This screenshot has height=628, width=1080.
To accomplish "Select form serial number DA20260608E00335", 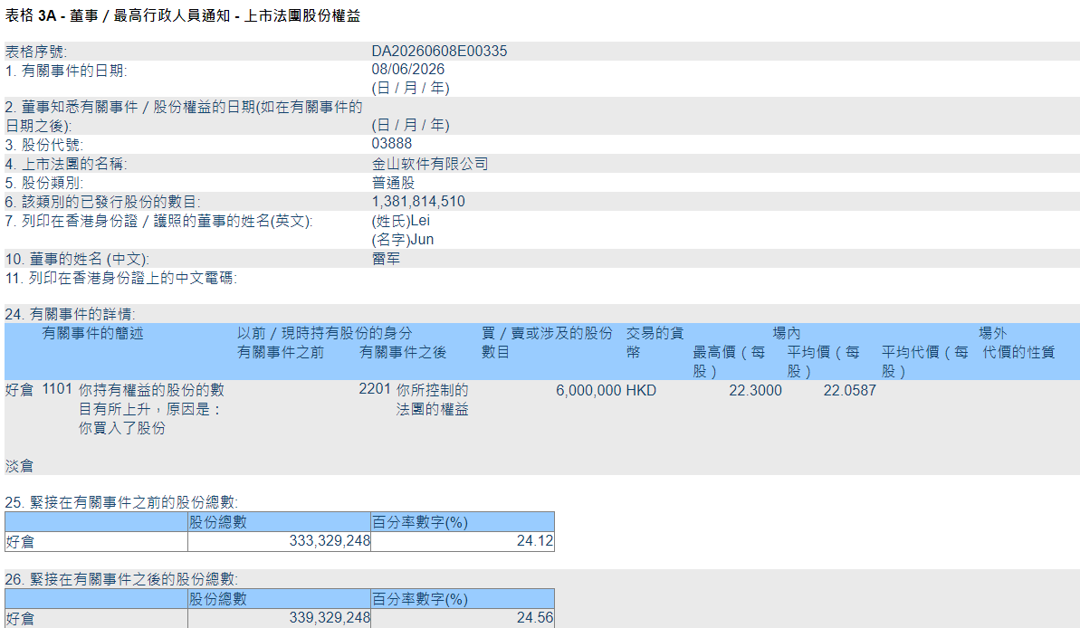I will [x=439, y=51].
